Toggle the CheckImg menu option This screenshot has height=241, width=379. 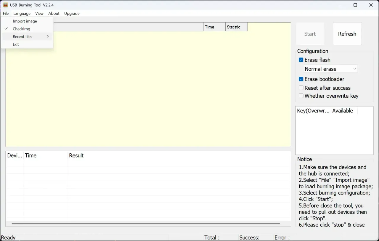point(27,29)
